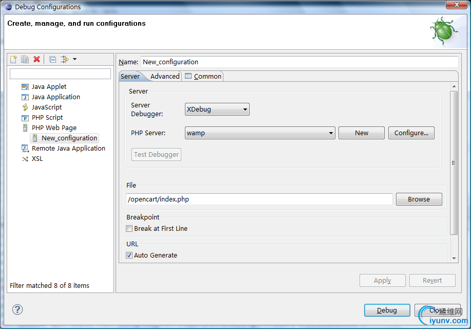Click the Configure... server button
Viewport: 471px width, 329px height.
(x=411, y=133)
